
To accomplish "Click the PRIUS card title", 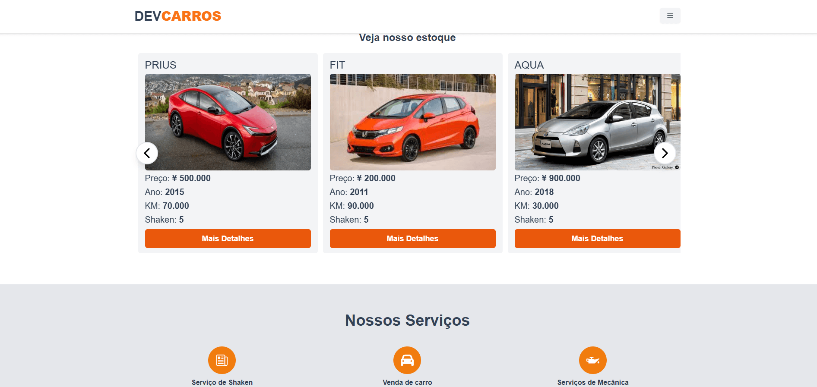I will [x=160, y=65].
